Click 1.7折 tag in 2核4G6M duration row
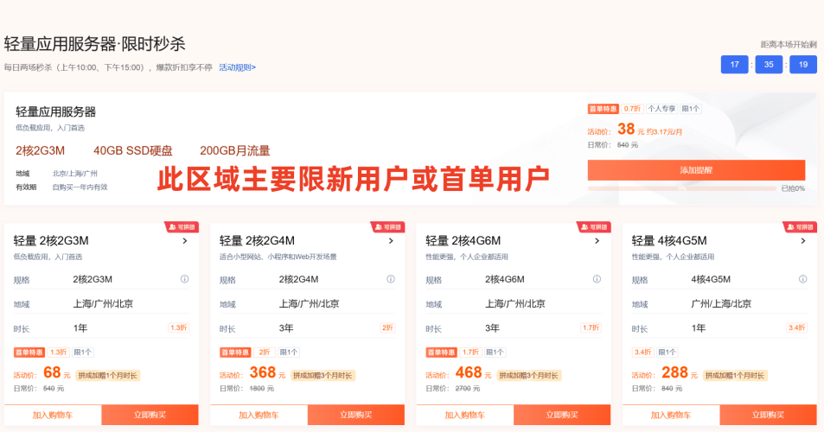Viewport: 824px width, 432px height. click(x=591, y=327)
